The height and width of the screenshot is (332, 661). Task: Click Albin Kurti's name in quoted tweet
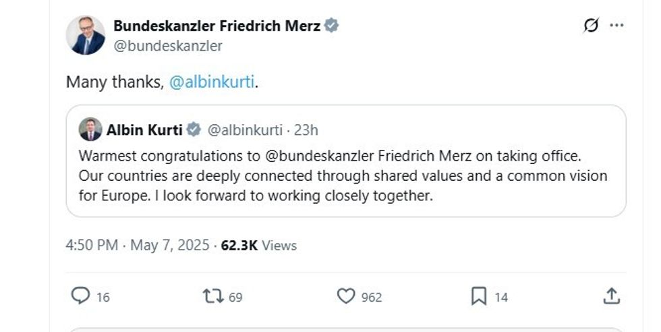point(144,129)
